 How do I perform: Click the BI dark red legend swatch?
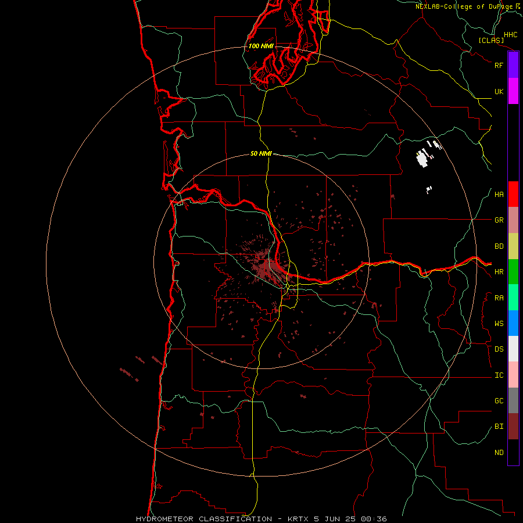[513, 427]
